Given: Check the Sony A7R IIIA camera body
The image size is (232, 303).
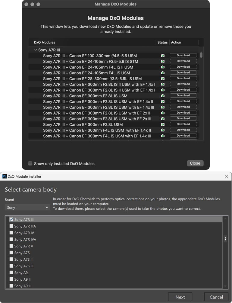Looking at the screenshot, I should 11,226.
